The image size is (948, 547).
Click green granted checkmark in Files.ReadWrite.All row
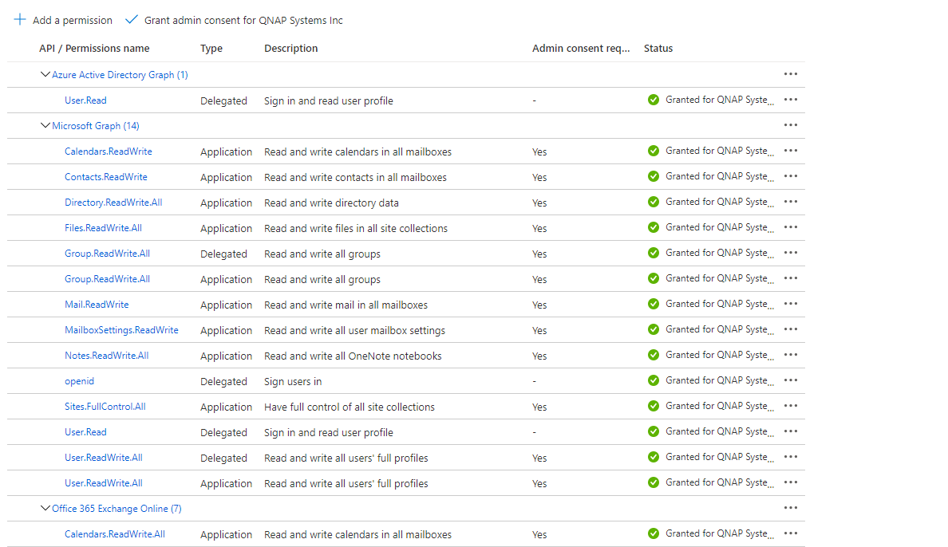[x=653, y=227]
